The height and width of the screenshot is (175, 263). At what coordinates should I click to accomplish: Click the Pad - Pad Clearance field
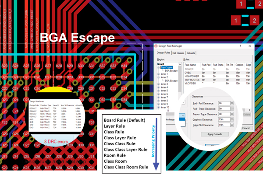tap(224, 103)
